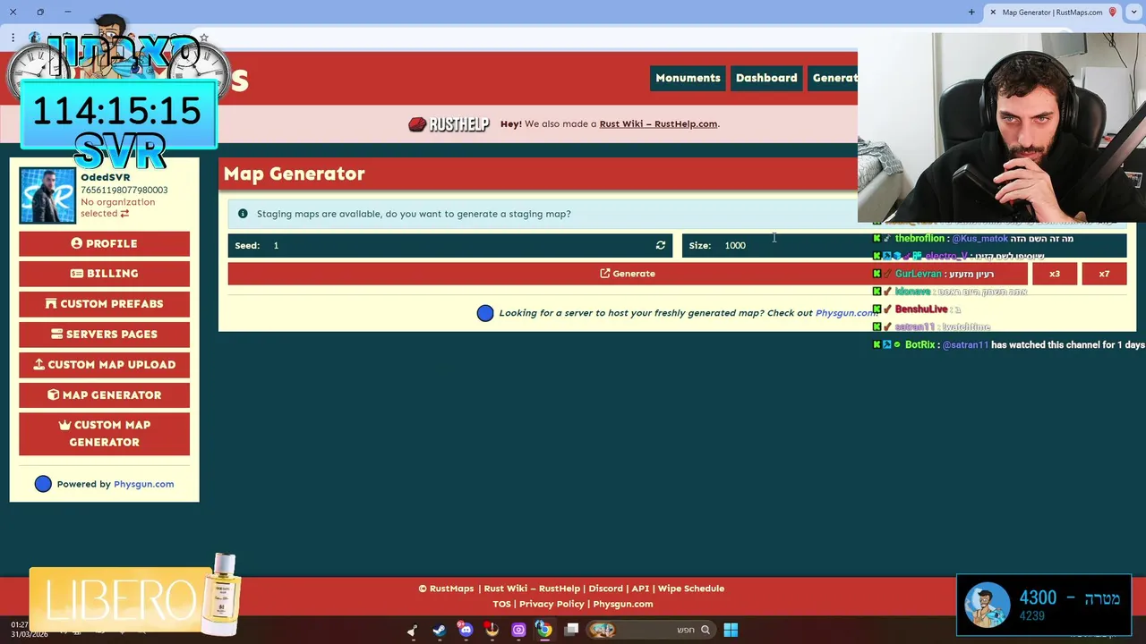
Task: Open footer Rust Wiki – RustHelp link
Action: point(532,589)
